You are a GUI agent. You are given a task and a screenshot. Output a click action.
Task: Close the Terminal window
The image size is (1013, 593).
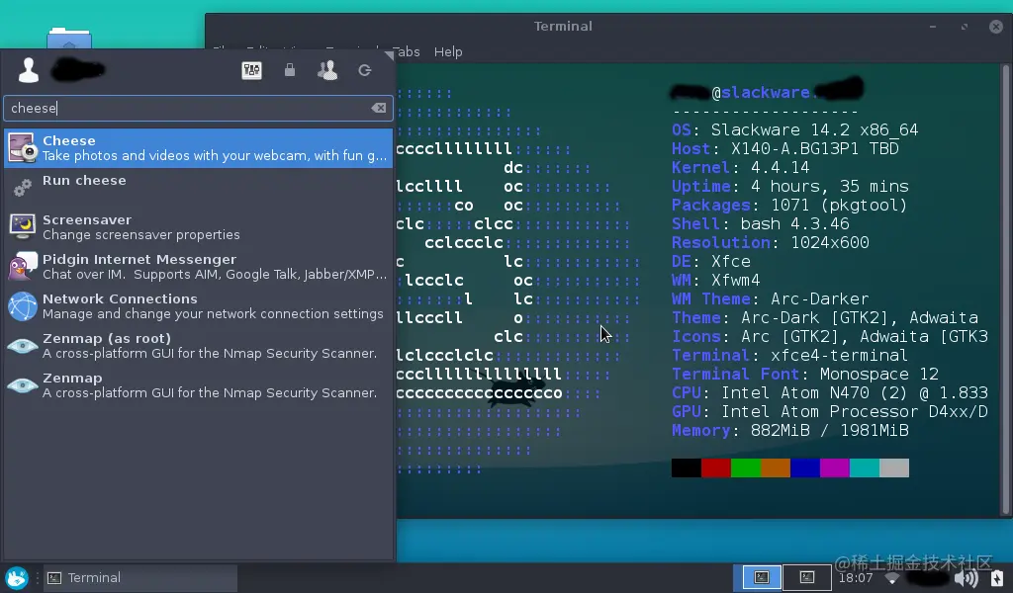(996, 27)
